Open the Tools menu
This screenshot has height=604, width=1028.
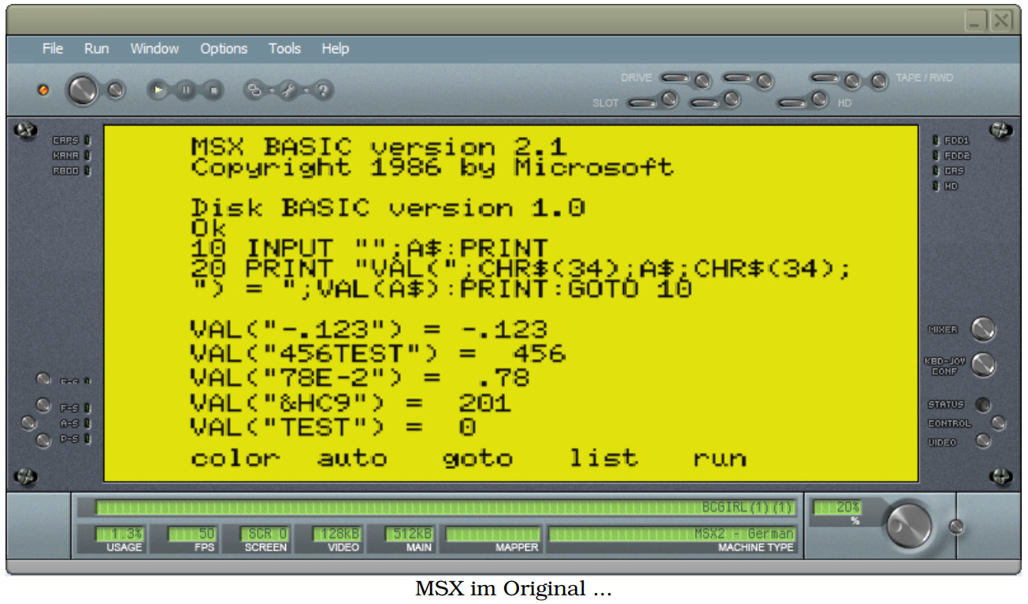coord(284,49)
